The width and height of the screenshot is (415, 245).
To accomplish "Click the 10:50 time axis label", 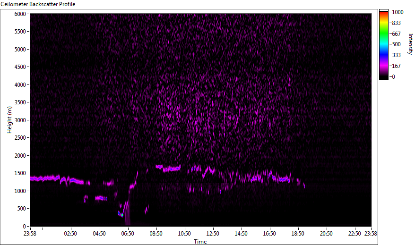I will coord(184,234).
